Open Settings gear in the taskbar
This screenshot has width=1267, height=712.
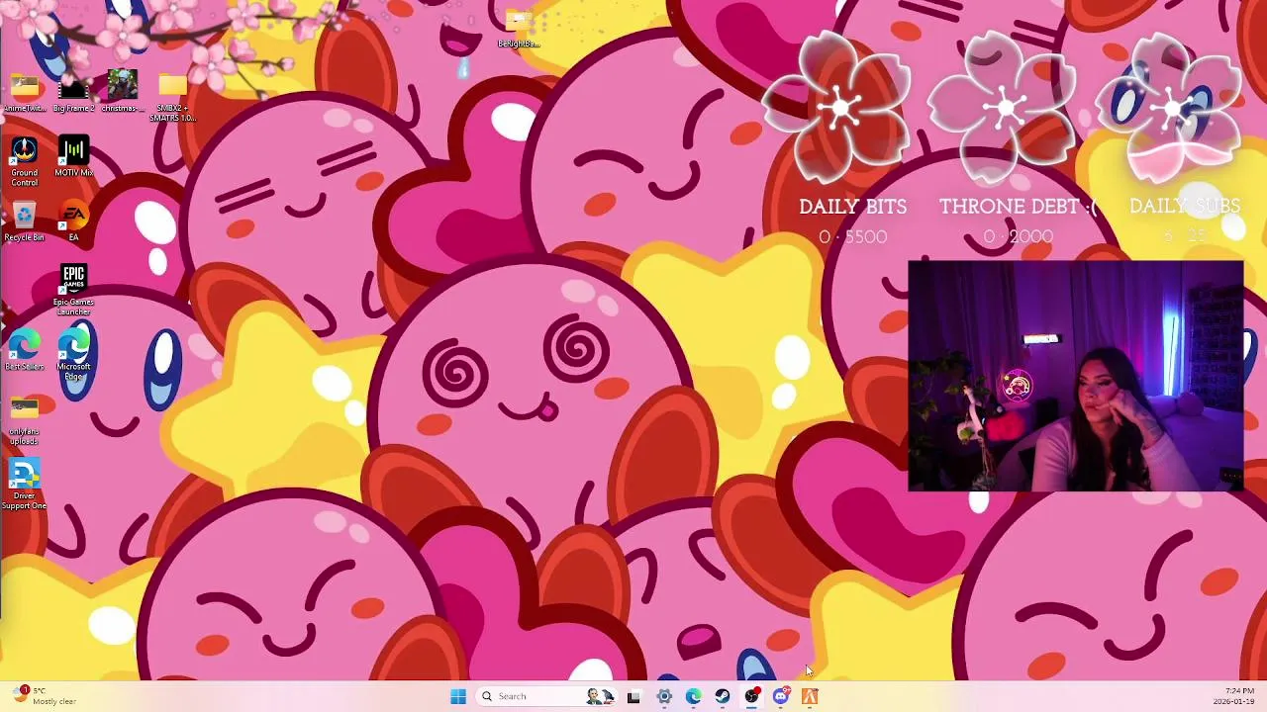click(664, 696)
